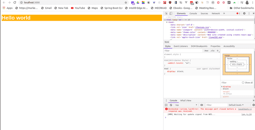Open the Other bookmarks folder
The height and width of the screenshot is (130, 255).
click(242, 8)
